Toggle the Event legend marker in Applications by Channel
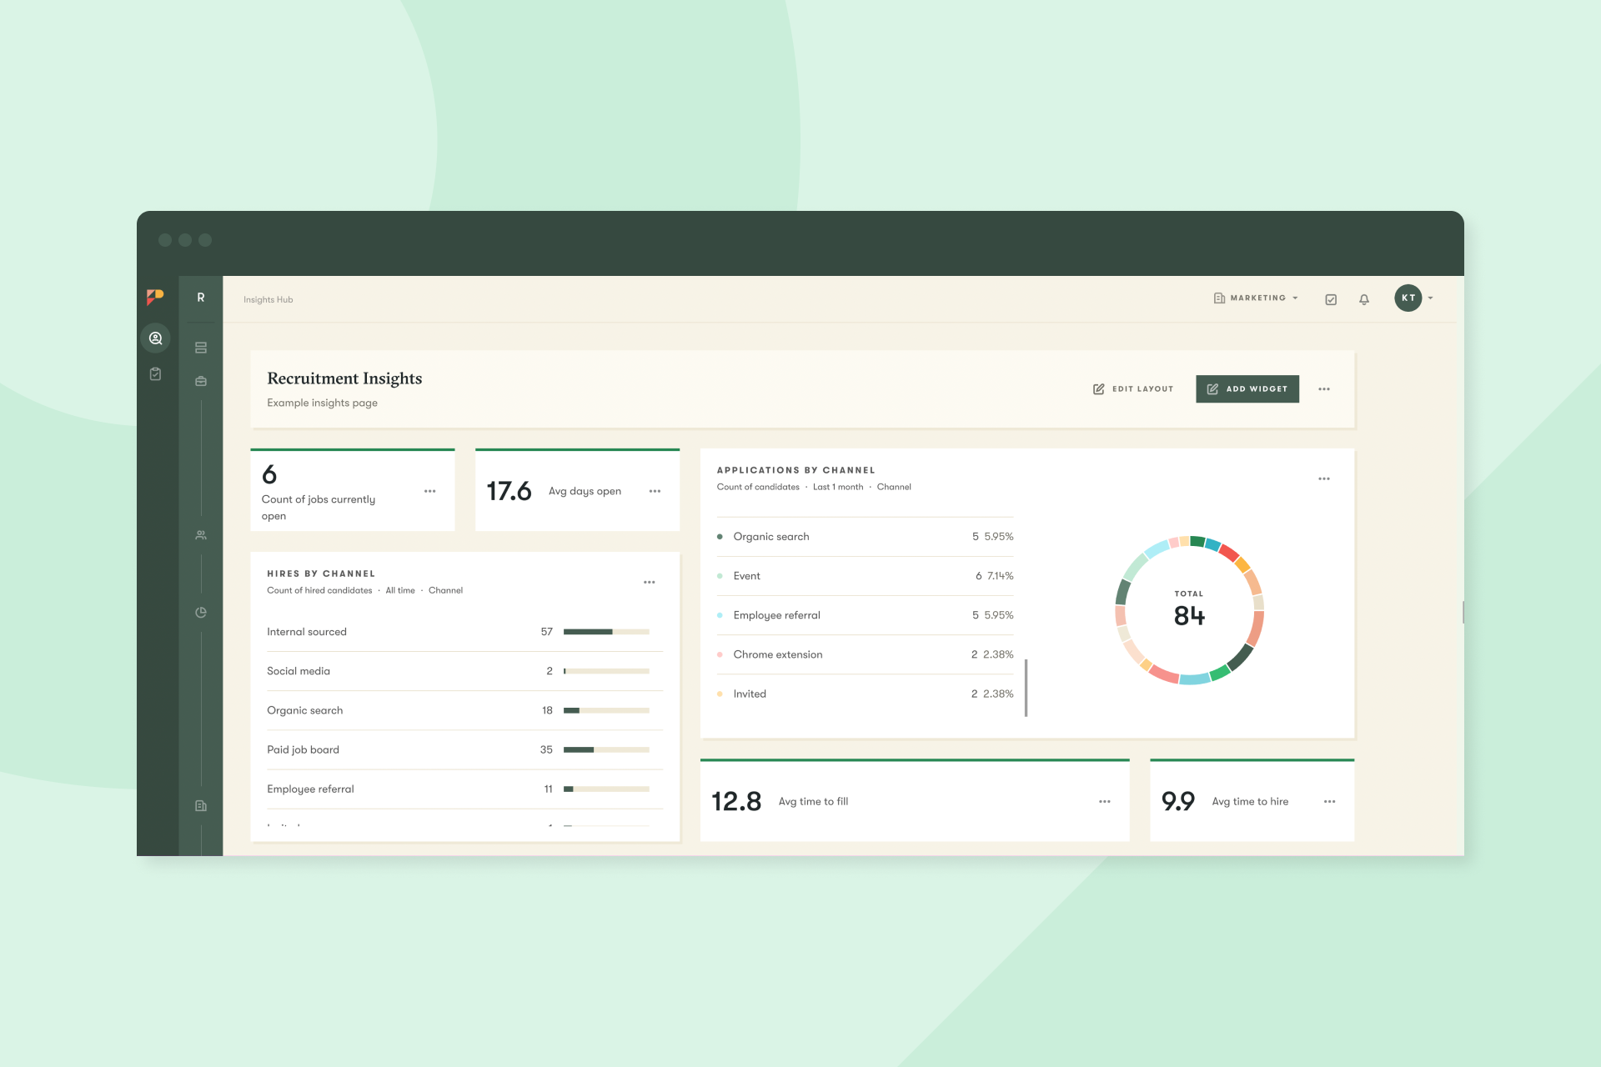The height and width of the screenshot is (1067, 1601). (720, 575)
